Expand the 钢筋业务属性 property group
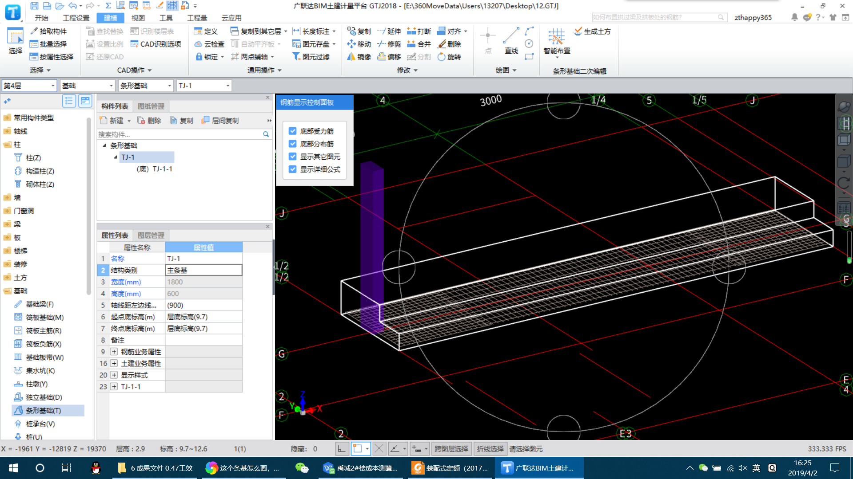Image resolution: width=853 pixels, height=479 pixels. [x=114, y=352]
